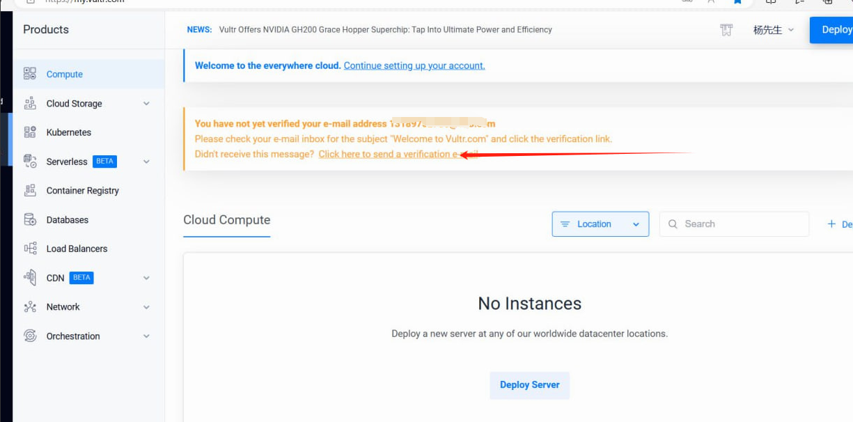Open Kubernetes via its sidebar icon
Image resolution: width=853 pixels, height=422 pixels.
tap(30, 132)
